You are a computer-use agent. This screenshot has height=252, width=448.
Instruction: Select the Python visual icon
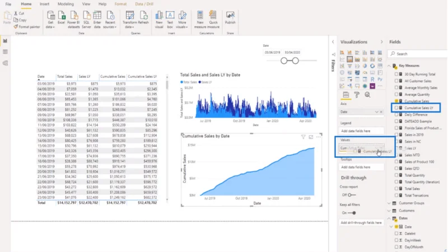380,79
